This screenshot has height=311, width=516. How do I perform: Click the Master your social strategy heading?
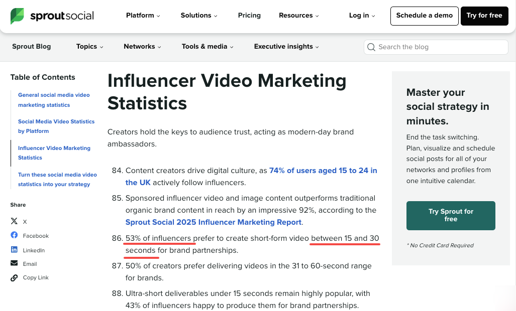pos(448,106)
